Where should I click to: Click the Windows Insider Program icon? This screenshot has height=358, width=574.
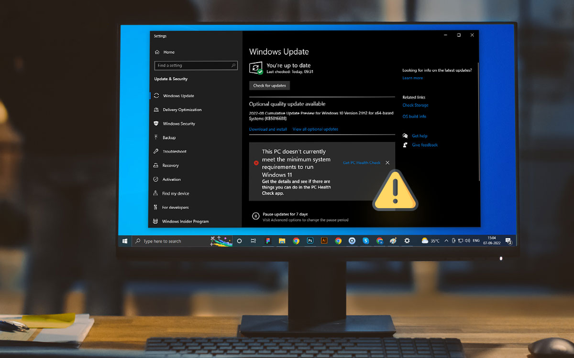click(155, 221)
